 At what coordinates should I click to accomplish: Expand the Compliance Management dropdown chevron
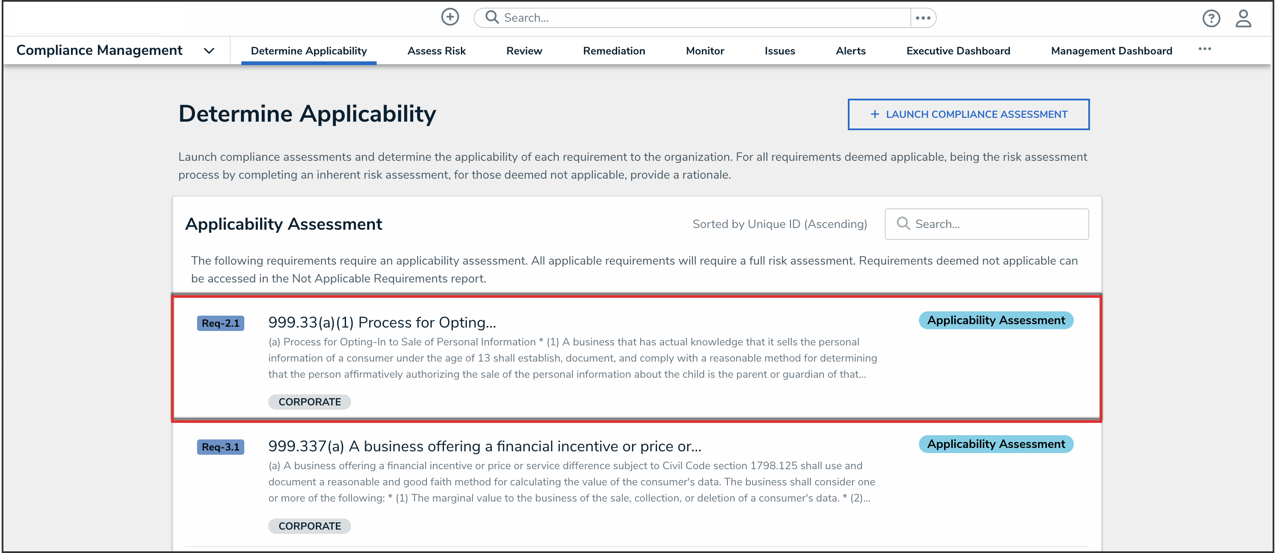tap(209, 51)
